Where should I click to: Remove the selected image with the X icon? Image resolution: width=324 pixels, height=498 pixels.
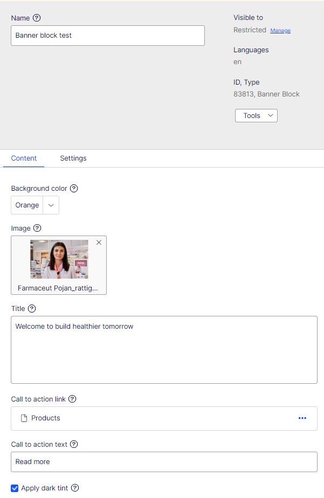(99, 243)
